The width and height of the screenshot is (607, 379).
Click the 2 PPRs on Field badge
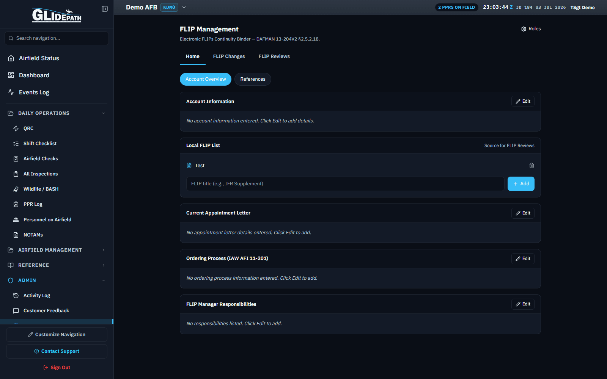pos(456,7)
